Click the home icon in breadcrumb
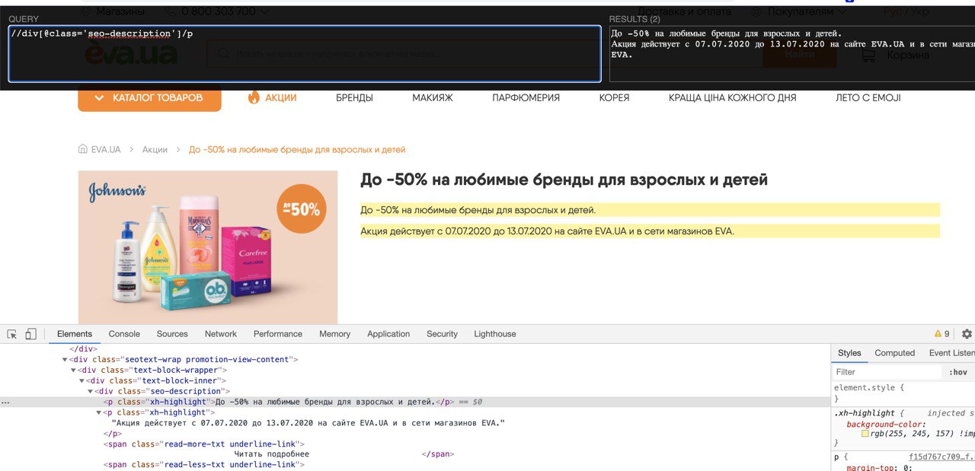The height and width of the screenshot is (471, 975). pyautogui.click(x=83, y=150)
